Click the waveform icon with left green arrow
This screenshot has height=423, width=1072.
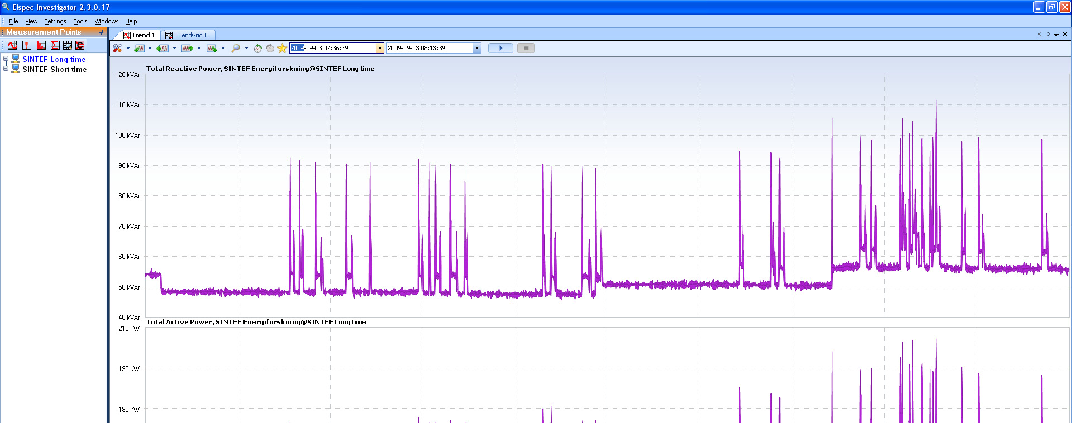(x=162, y=48)
